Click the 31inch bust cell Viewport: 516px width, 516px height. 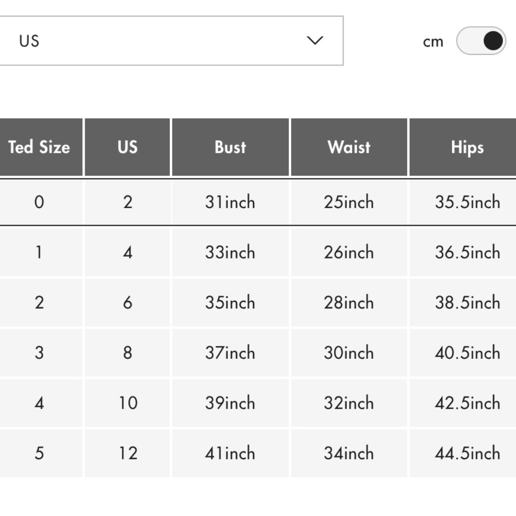(x=230, y=202)
